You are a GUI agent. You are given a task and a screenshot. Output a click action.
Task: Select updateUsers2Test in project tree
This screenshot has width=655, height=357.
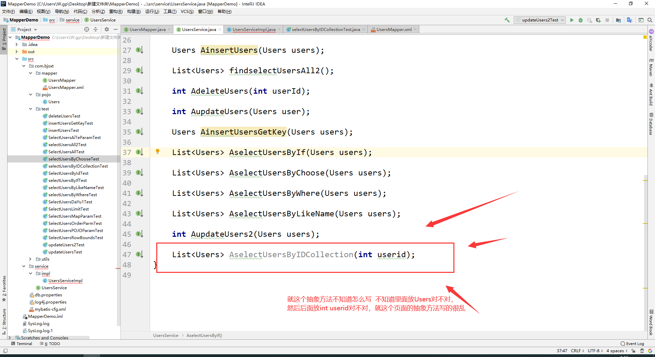66,245
